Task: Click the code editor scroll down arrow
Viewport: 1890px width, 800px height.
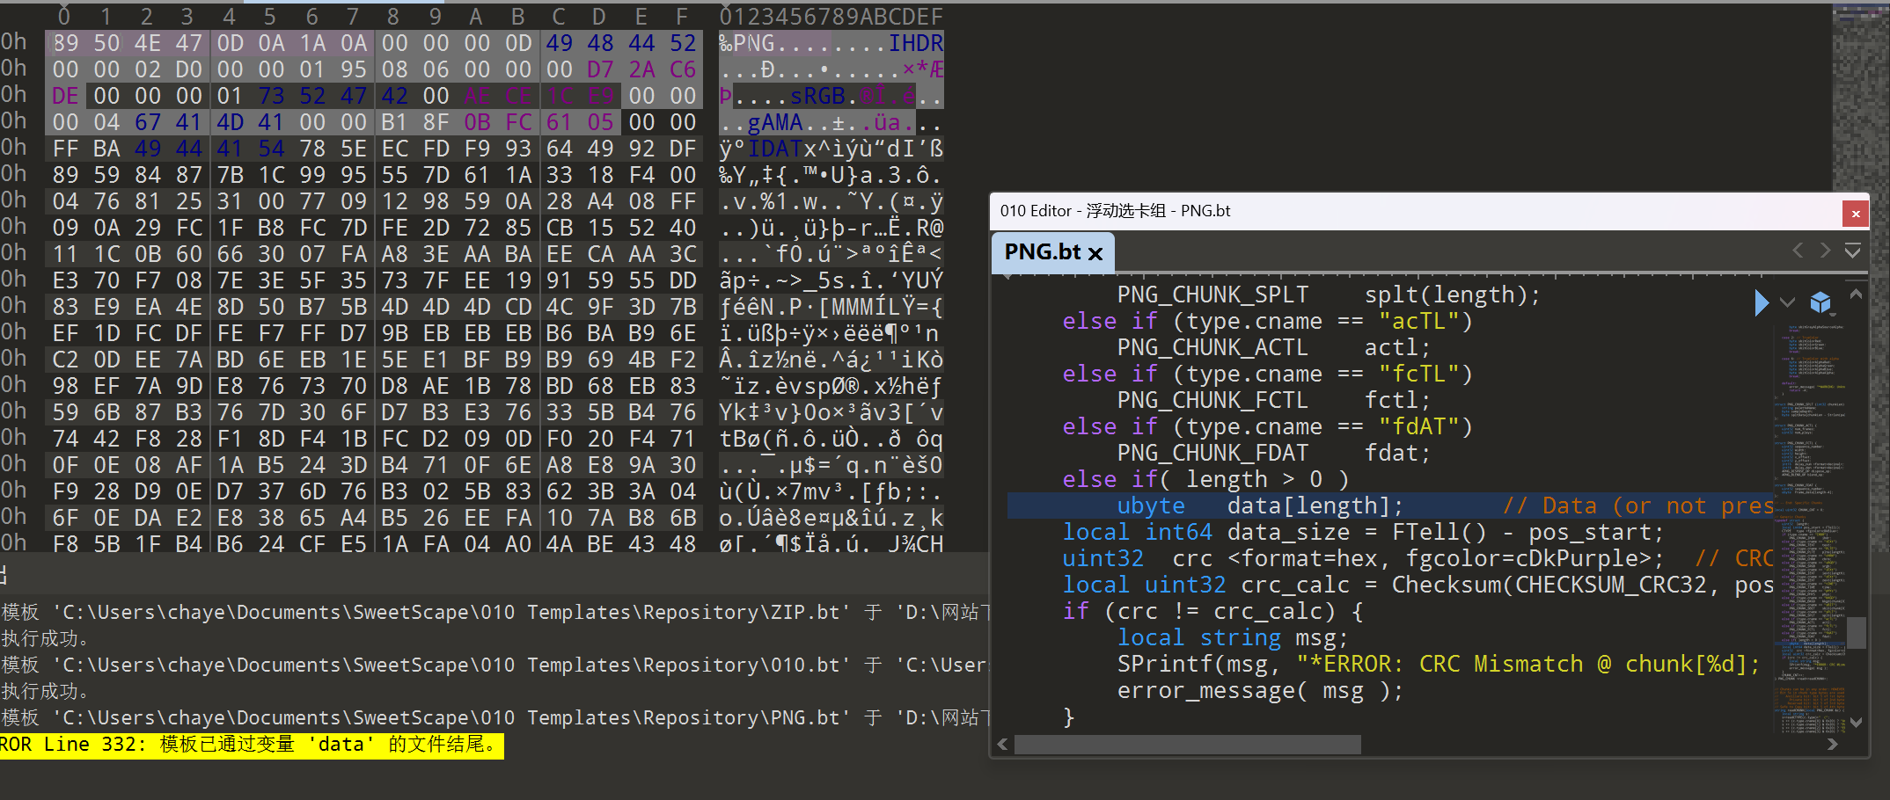Action: (1856, 723)
